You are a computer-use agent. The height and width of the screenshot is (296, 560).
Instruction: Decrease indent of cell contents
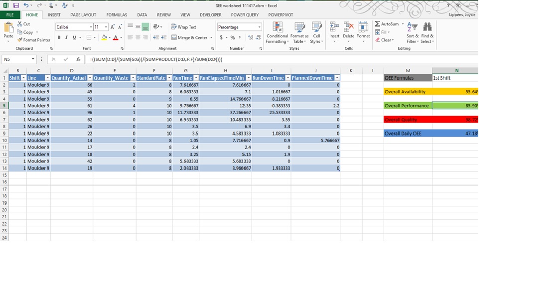click(156, 37)
